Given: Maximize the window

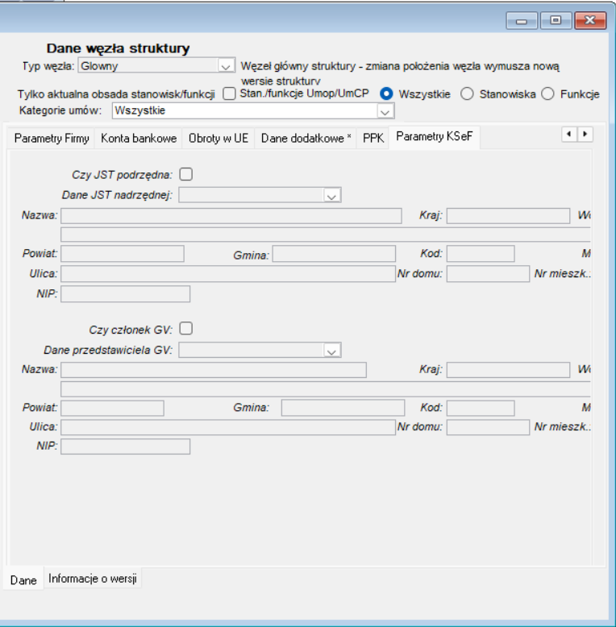Looking at the screenshot, I should (556, 21).
